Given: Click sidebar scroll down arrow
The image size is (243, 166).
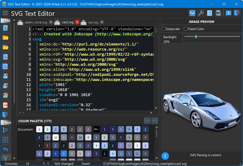Looking at the screenshot, I should click(14, 158).
